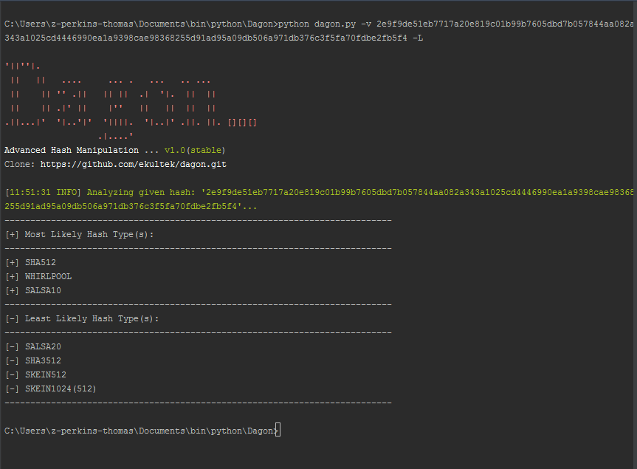Click the v1.0(stable) version text

(195, 151)
